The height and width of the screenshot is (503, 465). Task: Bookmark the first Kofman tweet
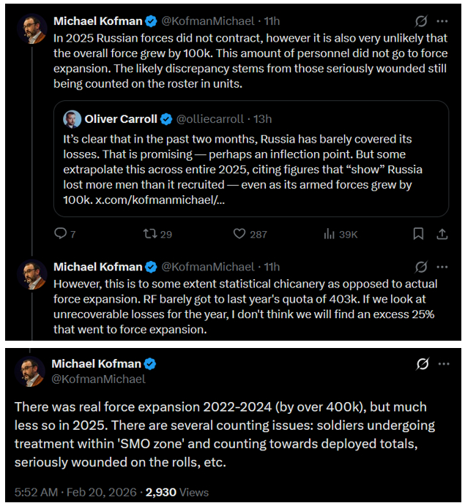tap(418, 234)
